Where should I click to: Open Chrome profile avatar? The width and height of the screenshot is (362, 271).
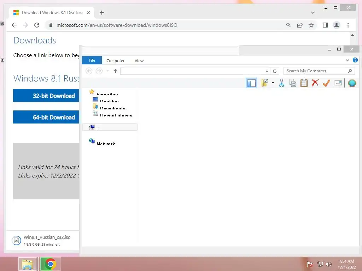tap(337, 25)
